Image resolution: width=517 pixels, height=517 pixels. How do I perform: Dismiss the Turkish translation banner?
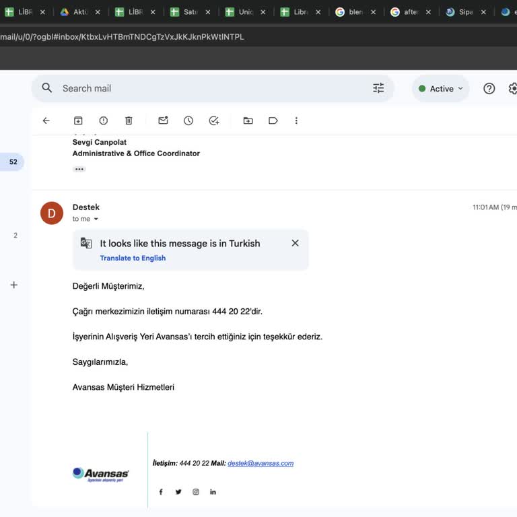(295, 243)
